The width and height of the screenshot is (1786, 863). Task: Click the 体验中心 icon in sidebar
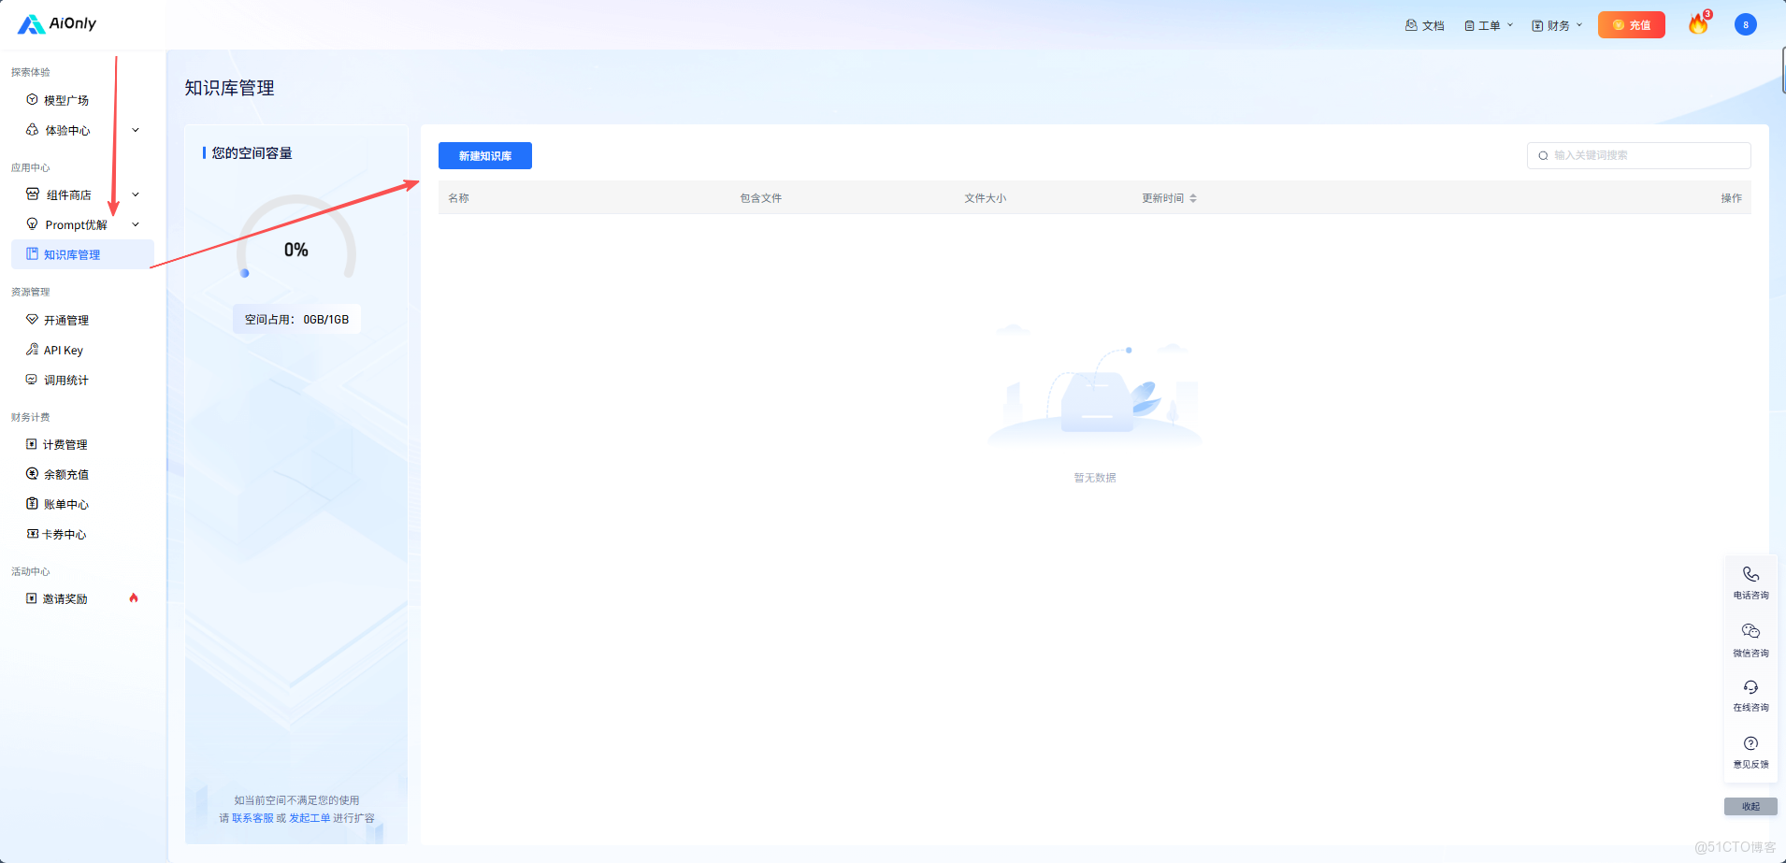click(32, 130)
